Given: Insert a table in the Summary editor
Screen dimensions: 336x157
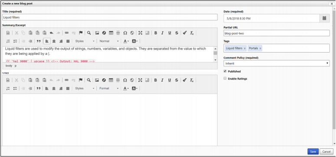Looking at the screenshot, I should coord(111,33).
